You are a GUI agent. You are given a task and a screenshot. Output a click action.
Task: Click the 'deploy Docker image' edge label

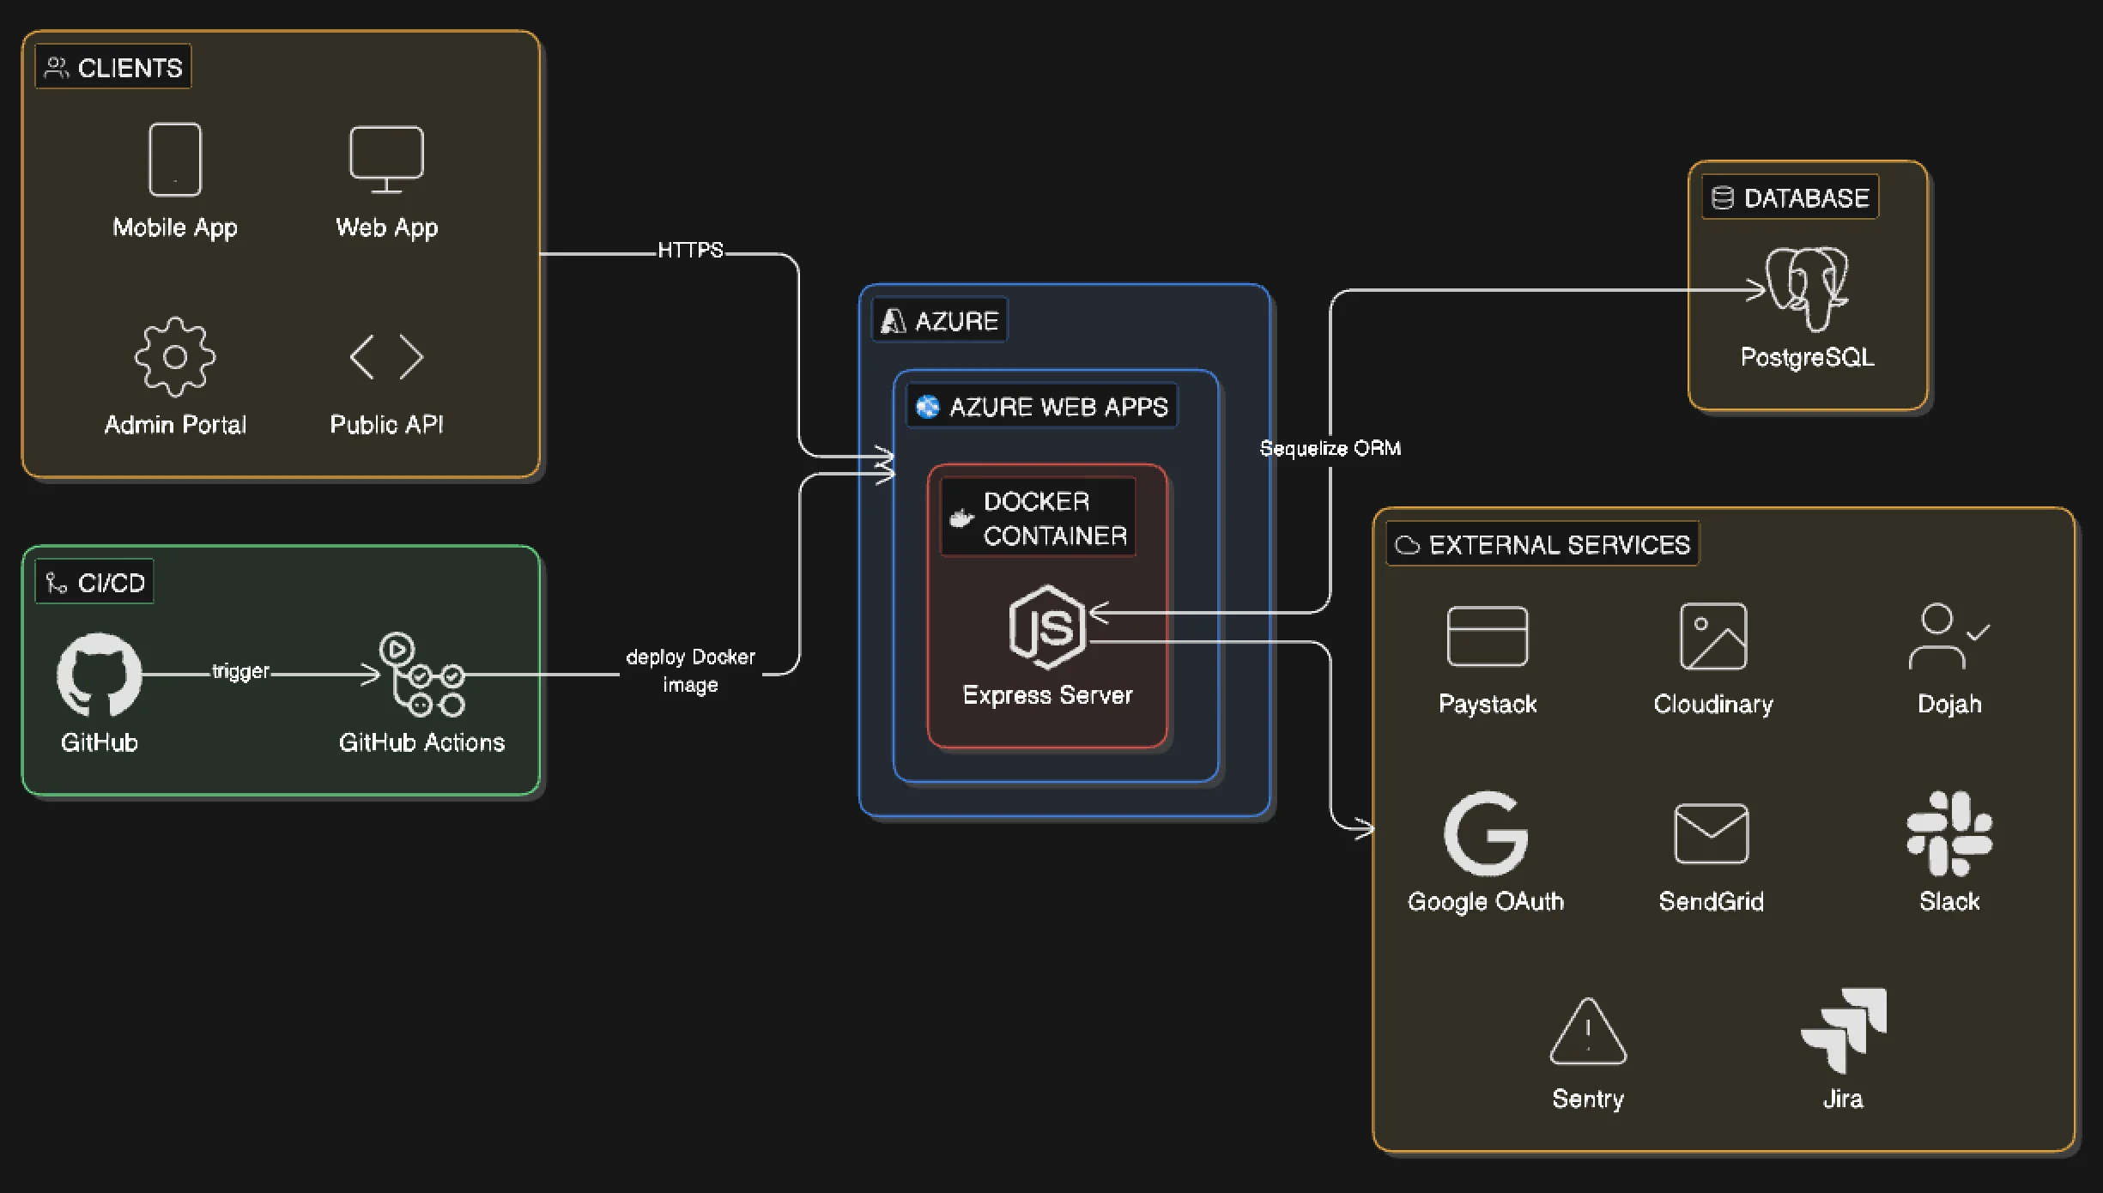(690, 670)
